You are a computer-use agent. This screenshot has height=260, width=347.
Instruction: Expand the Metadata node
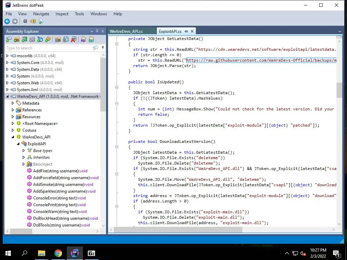tap(13, 103)
